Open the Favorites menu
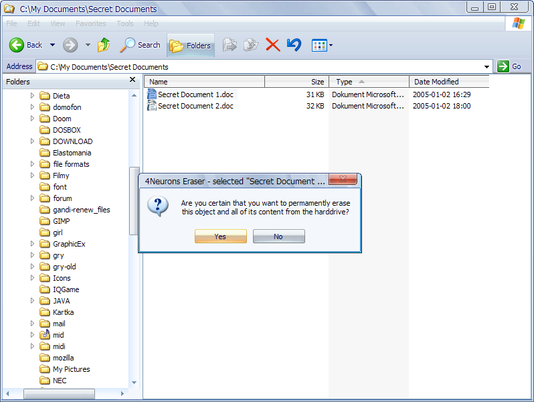Image resolution: width=534 pixels, height=402 pixels. click(x=90, y=23)
